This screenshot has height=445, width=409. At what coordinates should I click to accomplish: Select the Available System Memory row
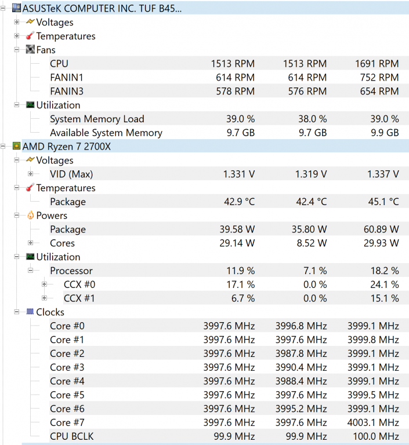click(x=229, y=133)
